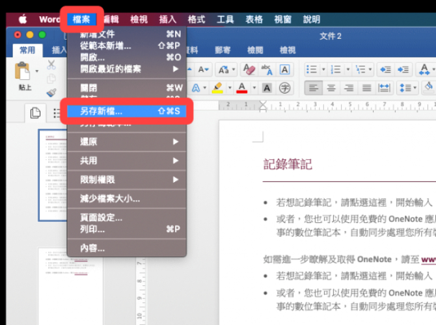This screenshot has width=436, height=325.
Task: Click the 貼上 paste clipboard icon
Action: click(22, 71)
